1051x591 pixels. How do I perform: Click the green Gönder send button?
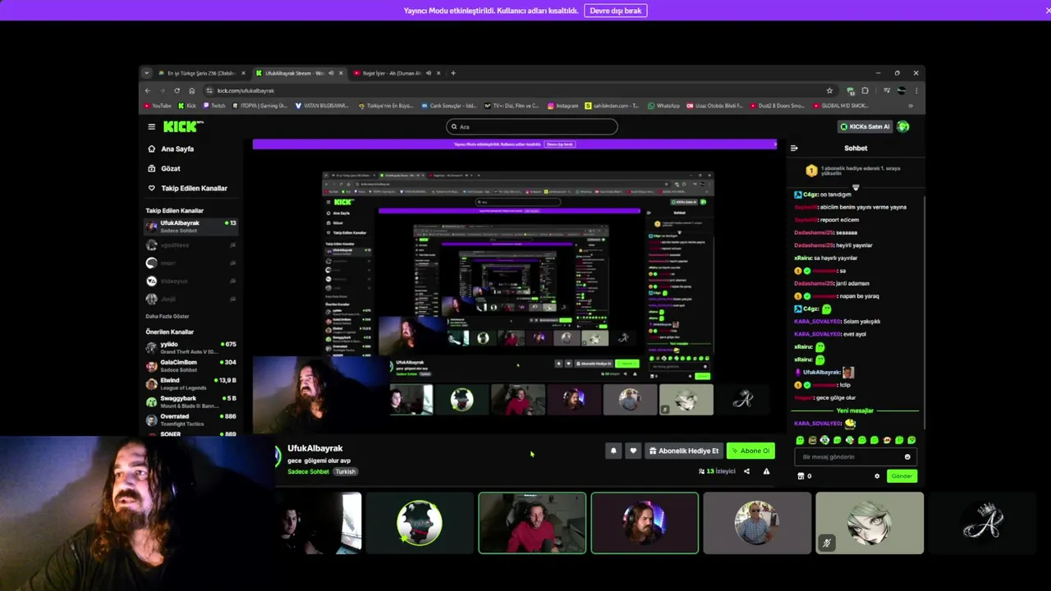pos(902,476)
